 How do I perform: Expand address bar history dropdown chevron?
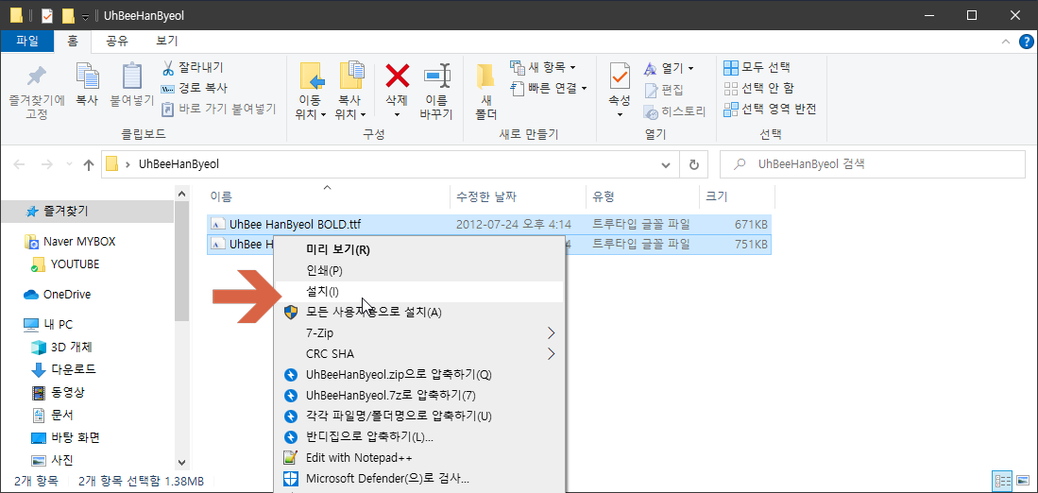667,164
